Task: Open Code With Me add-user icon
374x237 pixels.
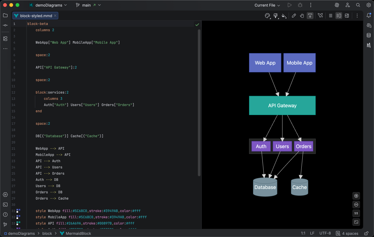Action: point(348,5)
